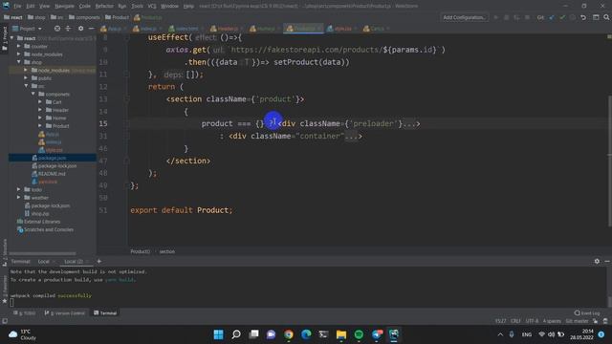Open the VCS menu
This screenshot has width=612, height=344.
[152, 6]
